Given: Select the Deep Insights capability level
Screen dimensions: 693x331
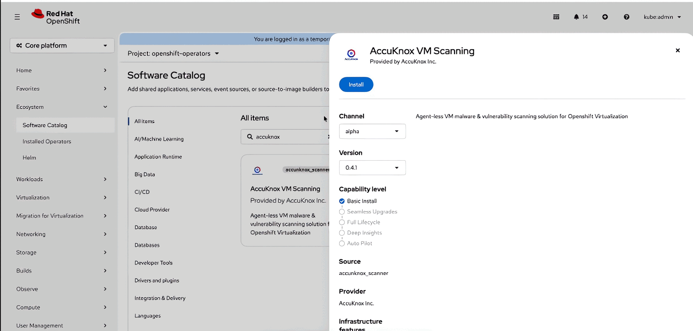Looking at the screenshot, I should 342,233.
